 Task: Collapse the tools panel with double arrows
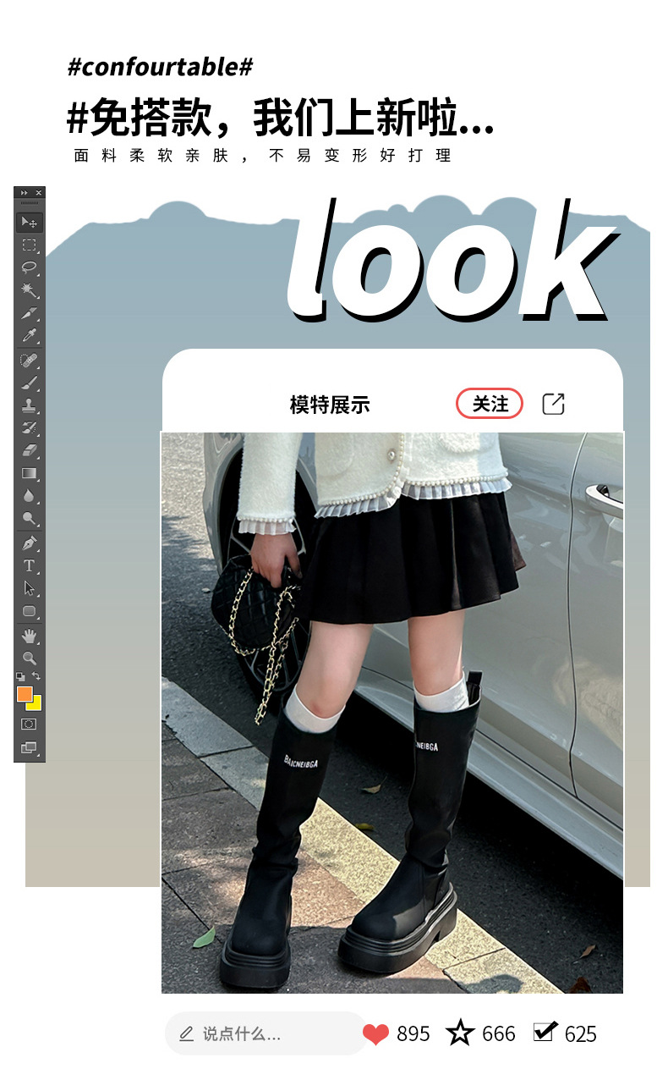pyautogui.click(x=24, y=193)
